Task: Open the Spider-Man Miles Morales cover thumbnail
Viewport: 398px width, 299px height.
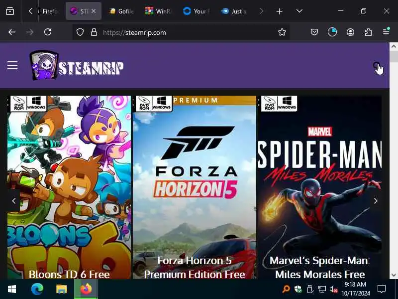Action: click(x=320, y=187)
